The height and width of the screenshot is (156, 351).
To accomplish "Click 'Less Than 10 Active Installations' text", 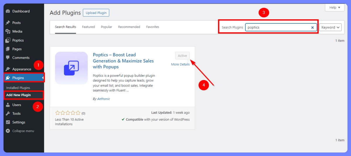I will [x=69, y=122].
